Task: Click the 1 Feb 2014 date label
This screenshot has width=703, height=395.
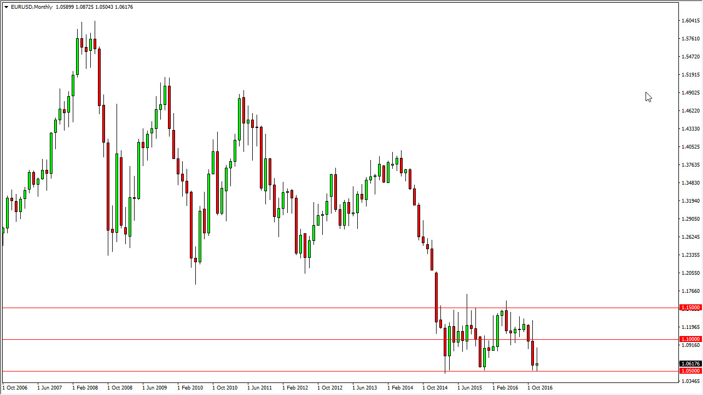Action: 400,388
